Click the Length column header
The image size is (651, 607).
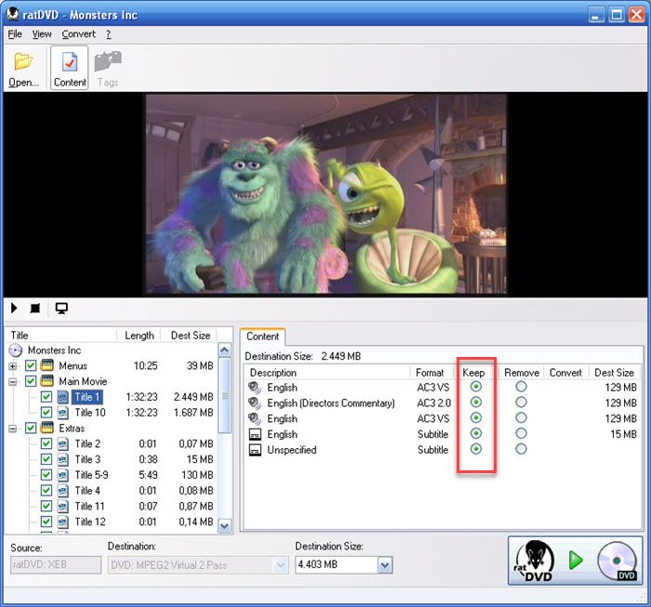coord(139,336)
